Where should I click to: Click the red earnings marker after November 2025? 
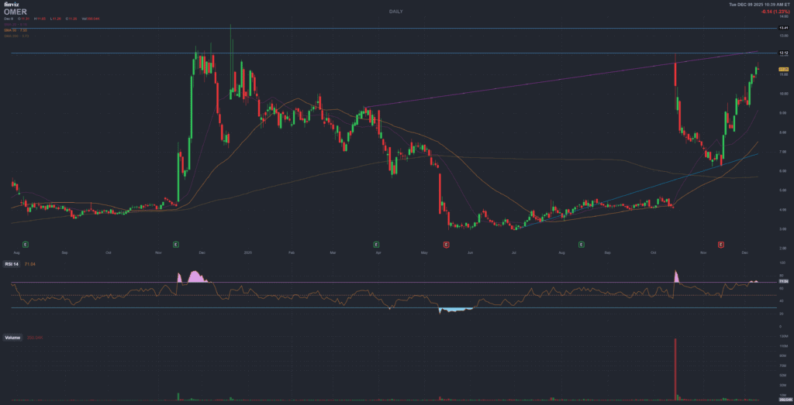click(721, 244)
